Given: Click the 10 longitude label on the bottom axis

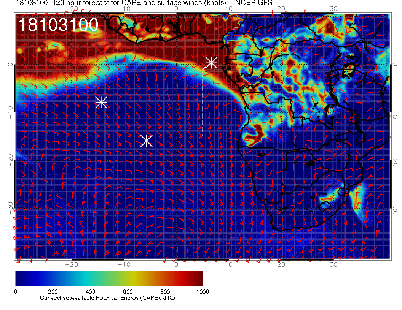Looking at the screenshot, I should coord(228,264).
